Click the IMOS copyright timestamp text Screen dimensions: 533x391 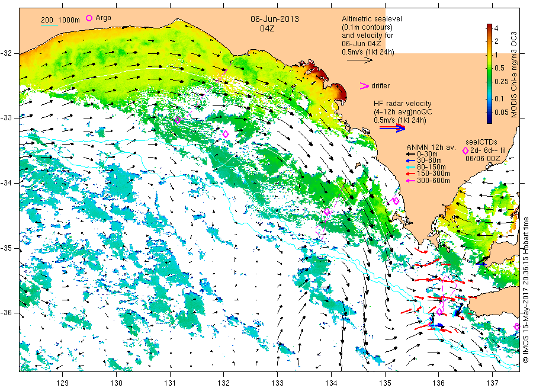coord(526,290)
